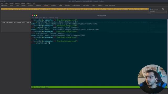This screenshot has width=168, height=94.
Task: Open the Search menu in Parrot Terminal
Action: pyautogui.click(x=45, y=18)
